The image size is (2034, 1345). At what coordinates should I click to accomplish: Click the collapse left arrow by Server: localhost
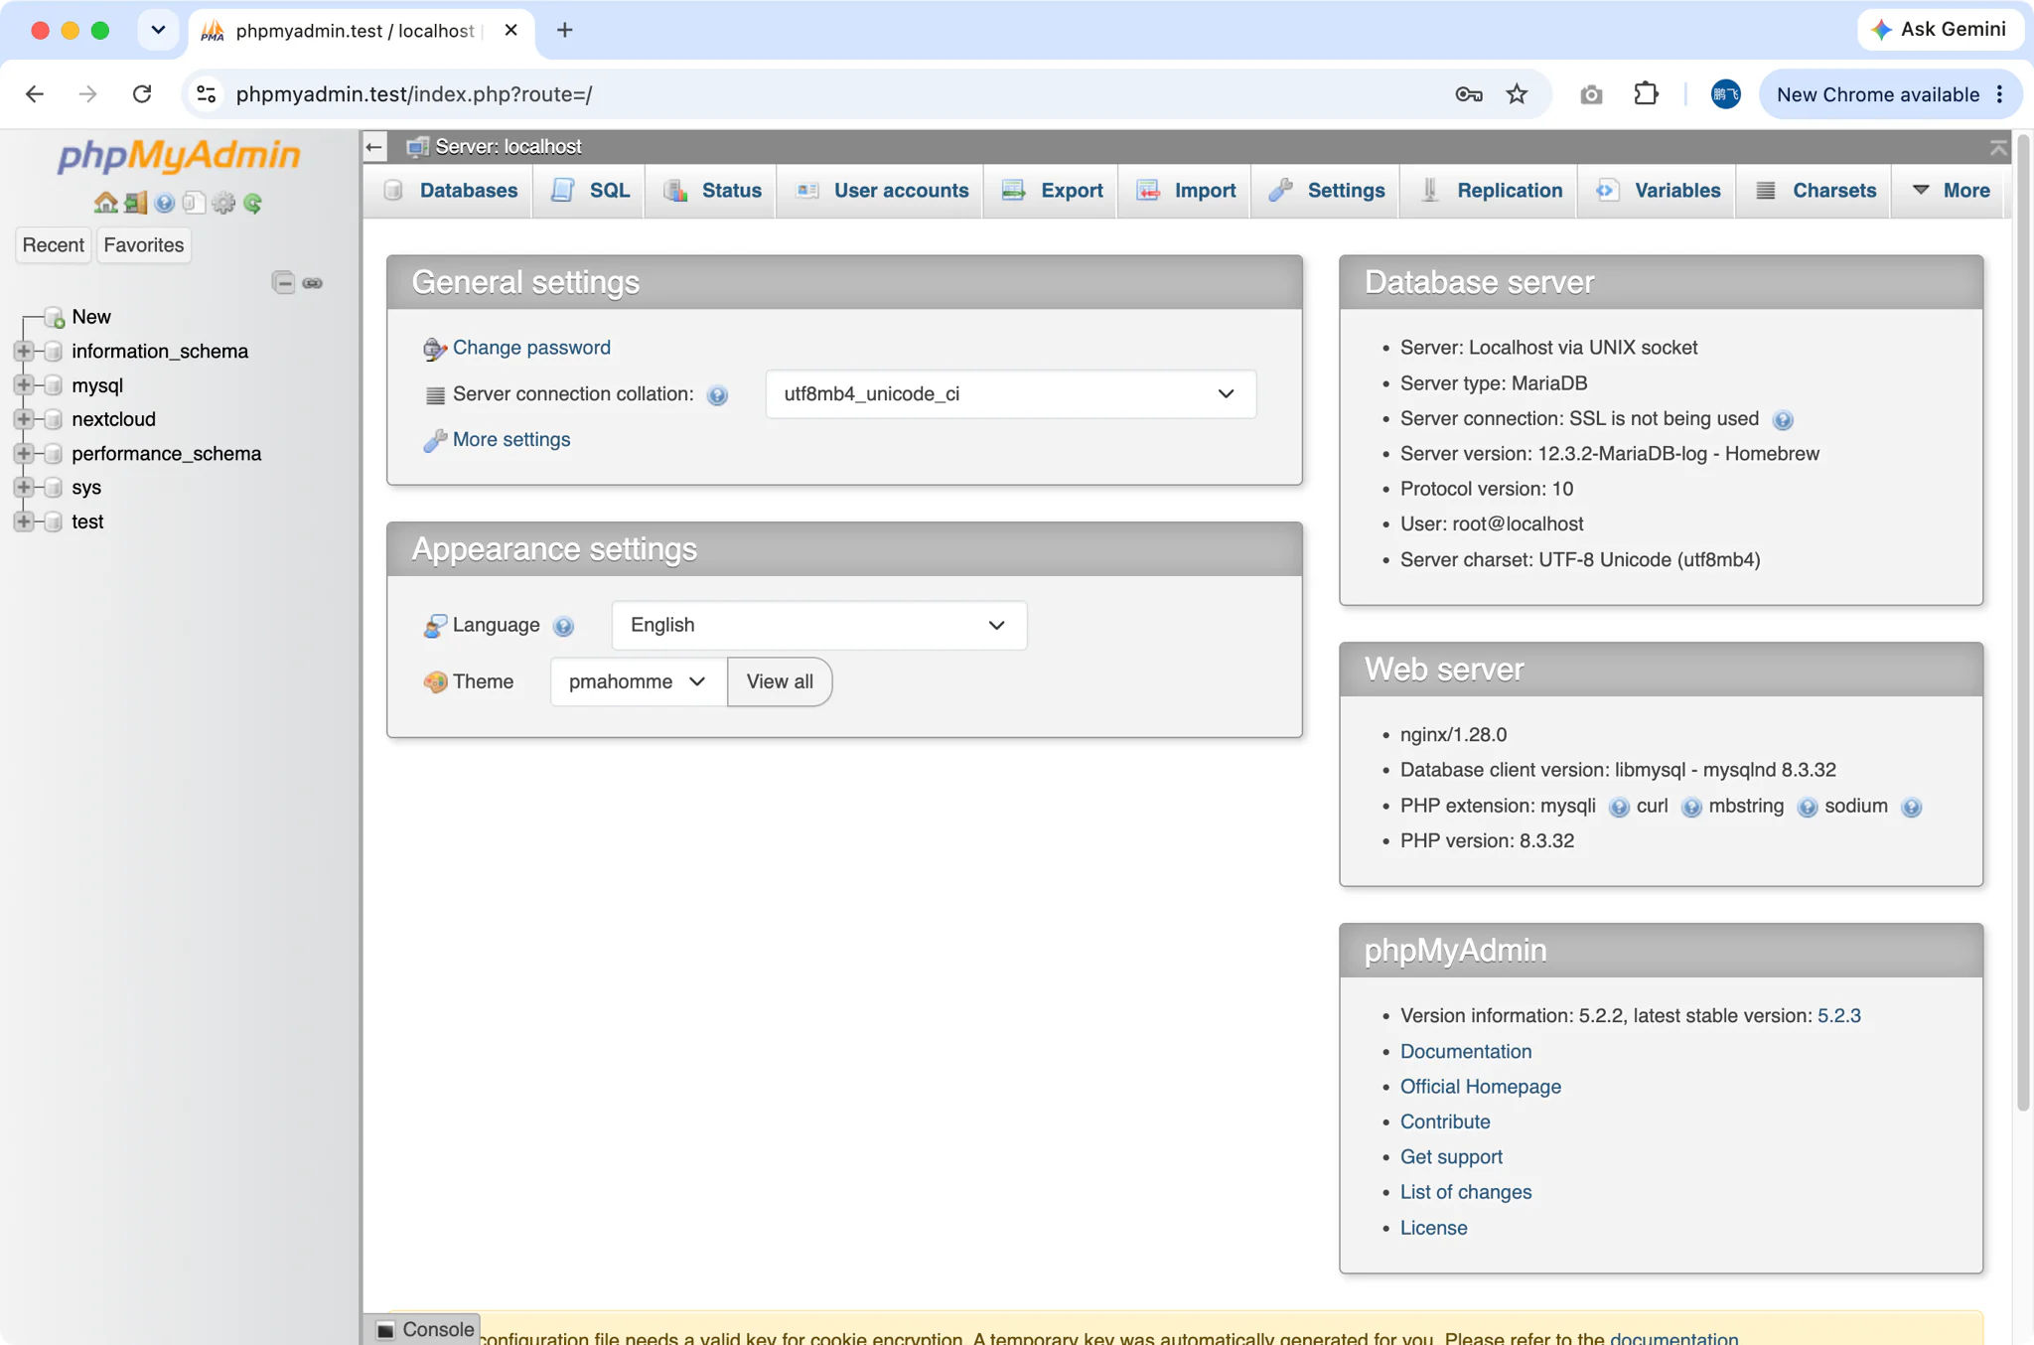tap(374, 147)
